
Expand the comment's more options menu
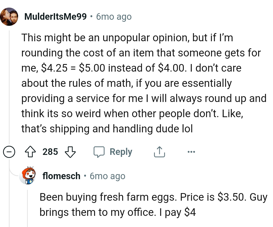(x=191, y=152)
